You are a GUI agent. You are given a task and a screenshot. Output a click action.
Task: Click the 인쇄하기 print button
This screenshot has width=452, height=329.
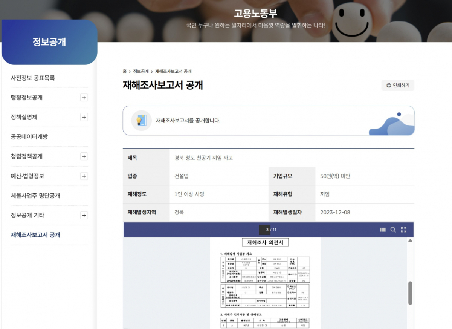pos(398,85)
